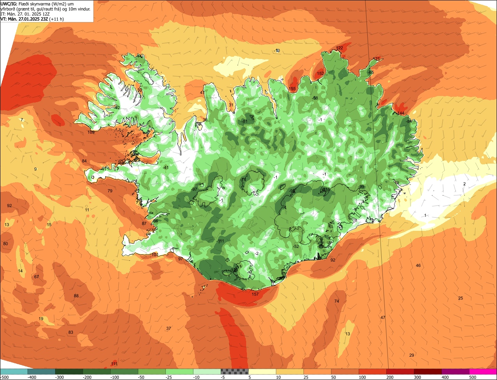Click the purple 400 to 500 legend swatch
The height and width of the screenshot is (380, 497).
pos(455,371)
